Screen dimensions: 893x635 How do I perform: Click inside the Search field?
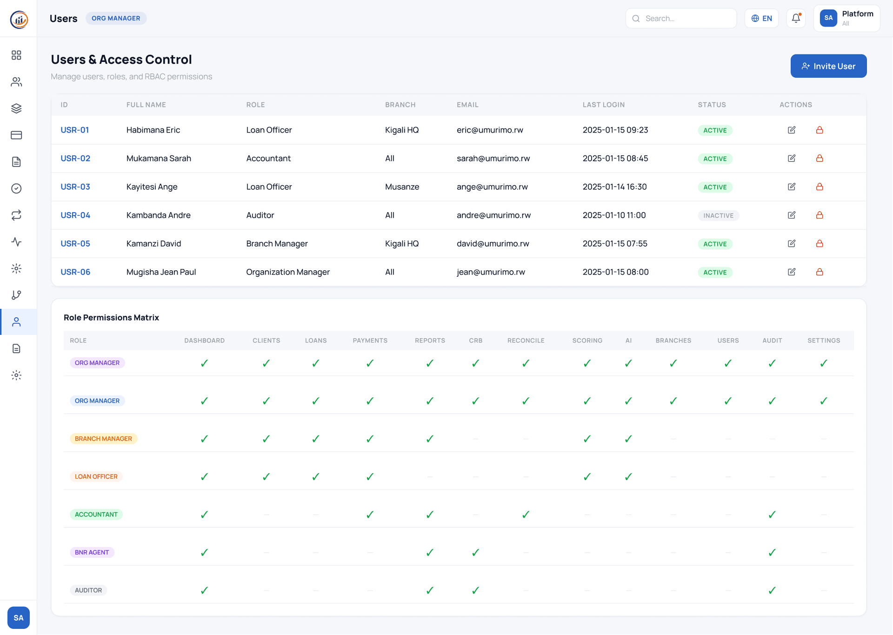click(x=681, y=18)
